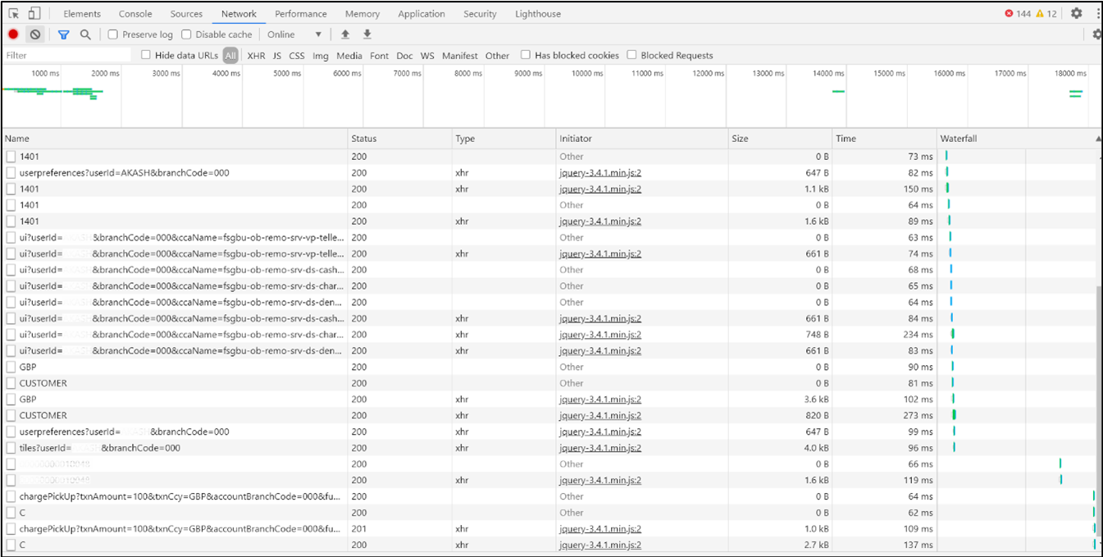1103x557 pixels.
Task: Click into the Filter text field
Action: pyautogui.click(x=67, y=55)
